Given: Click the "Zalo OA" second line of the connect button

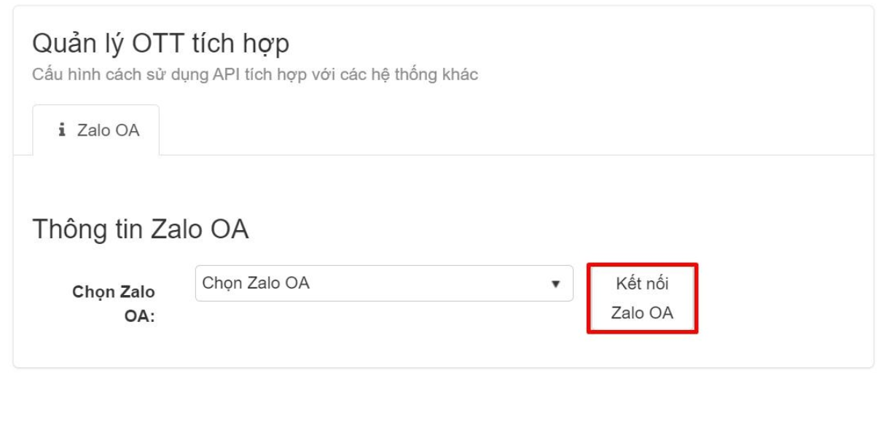Looking at the screenshot, I should point(642,313).
